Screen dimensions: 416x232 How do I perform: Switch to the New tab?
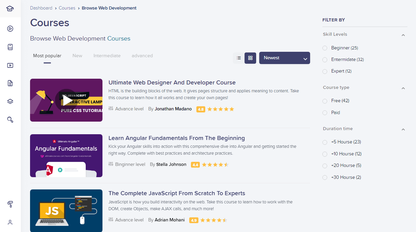pyautogui.click(x=77, y=56)
